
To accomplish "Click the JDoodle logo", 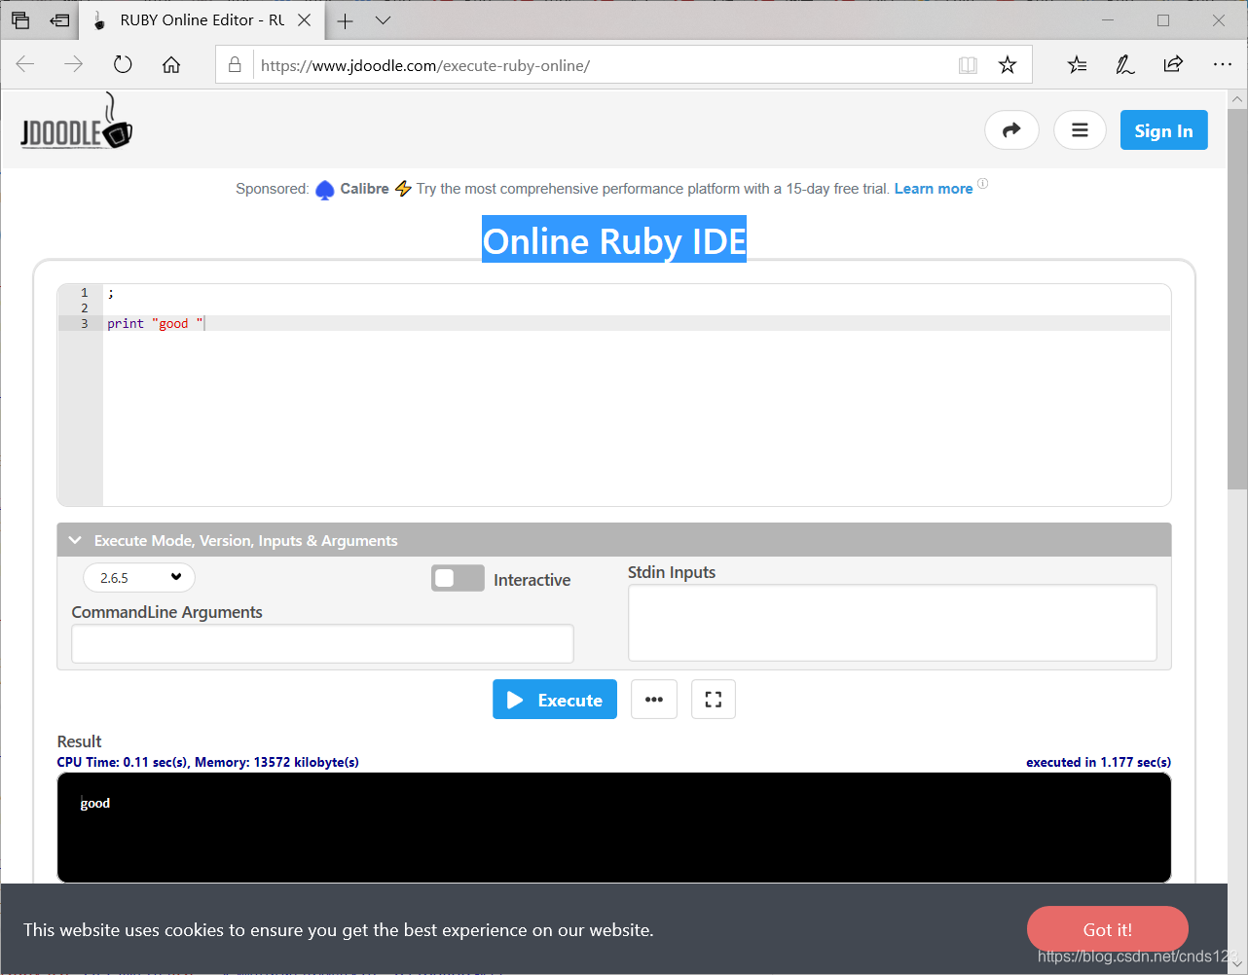I will [75, 122].
